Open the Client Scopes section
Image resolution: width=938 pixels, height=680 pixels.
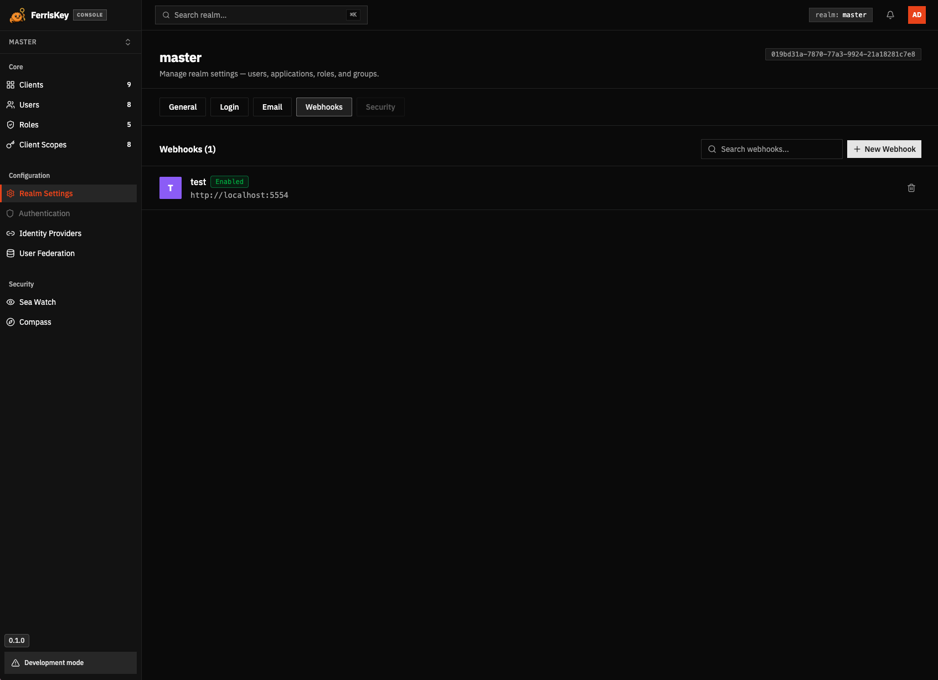pos(43,145)
